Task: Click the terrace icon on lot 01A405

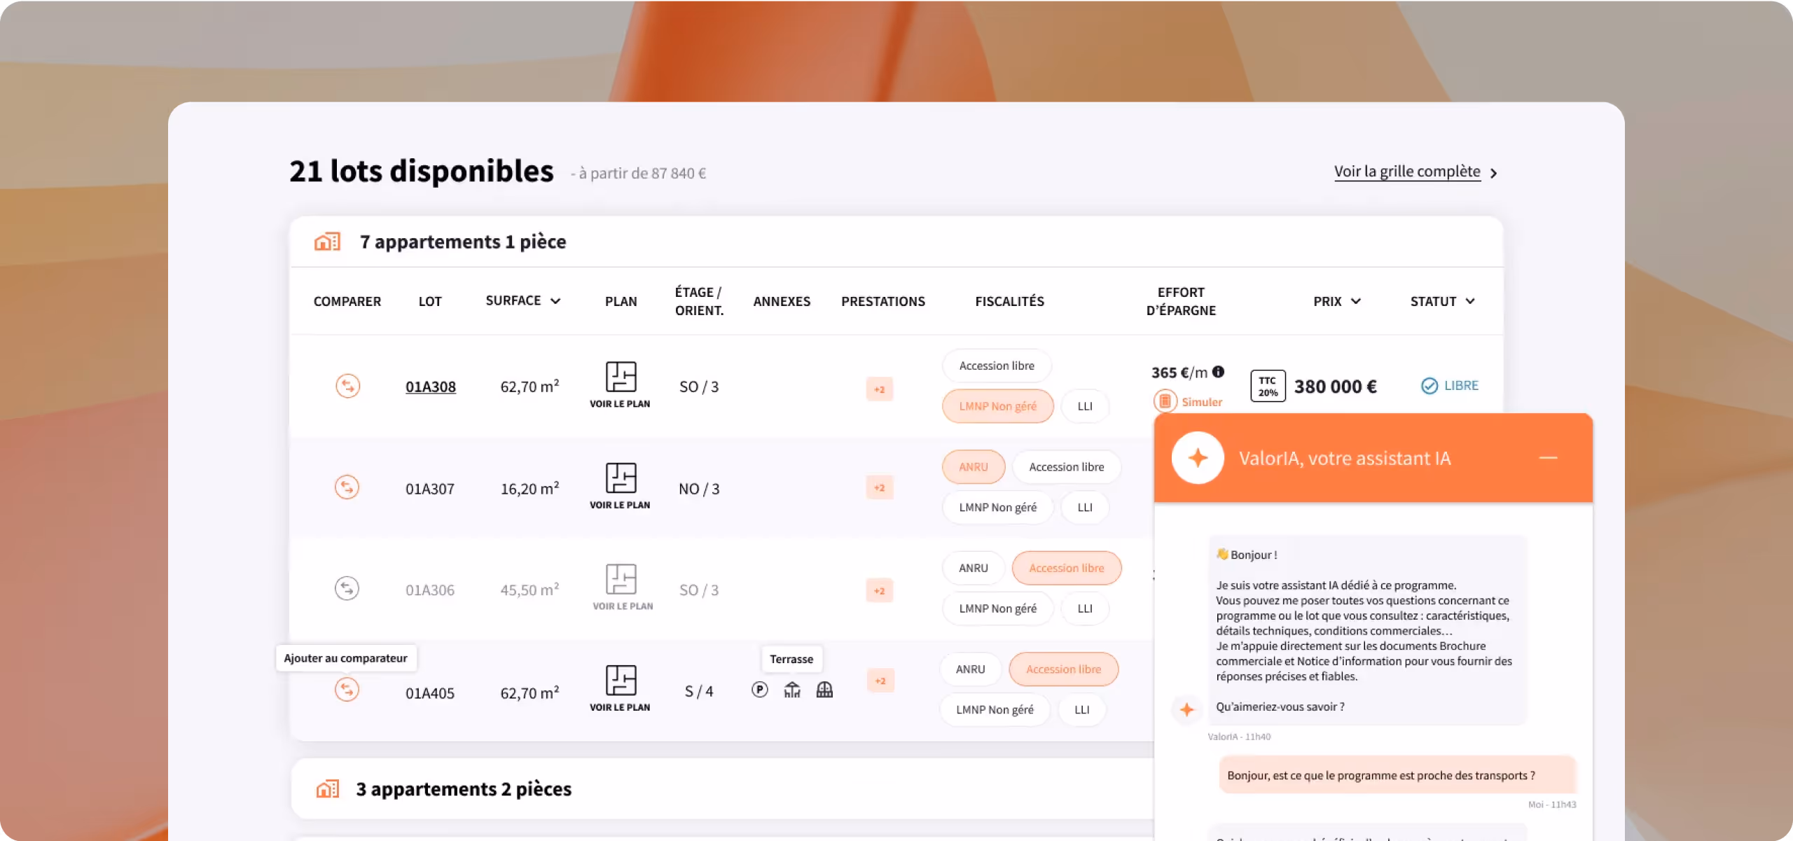Action: click(792, 690)
